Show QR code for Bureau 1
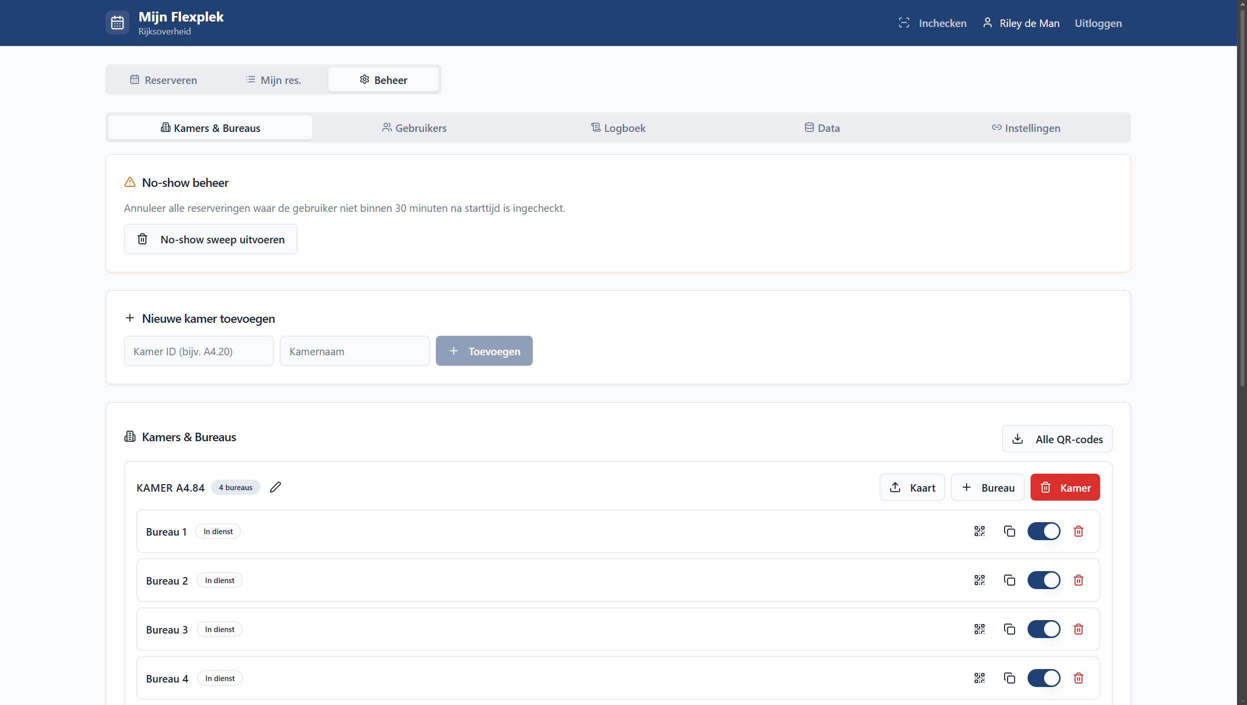Viewport: 1247px width, 705px height. [979, 531]
